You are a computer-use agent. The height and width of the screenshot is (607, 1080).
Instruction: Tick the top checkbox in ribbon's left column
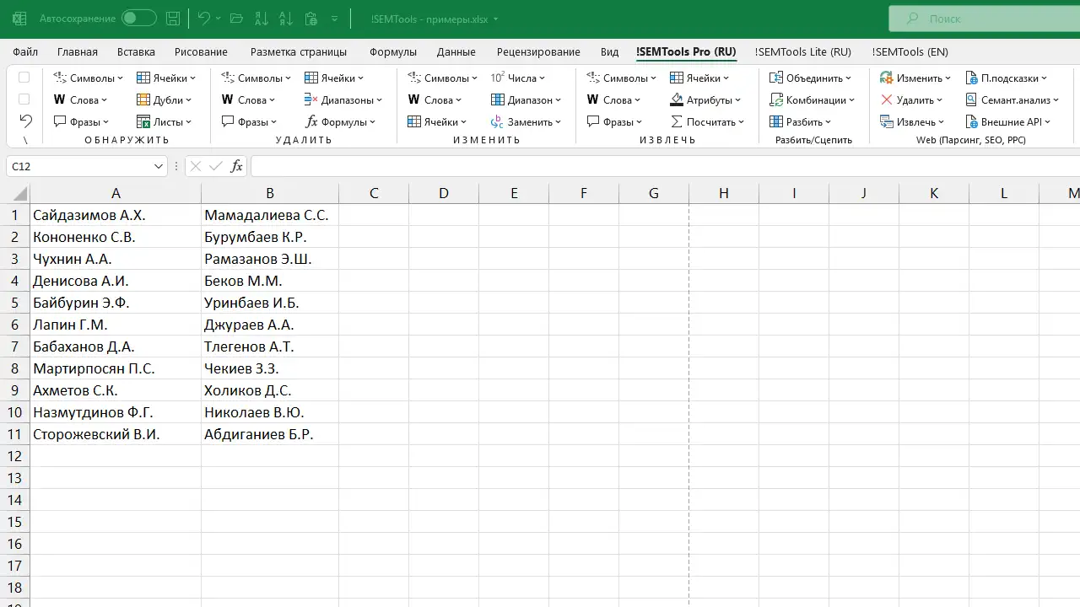point(24,78)
